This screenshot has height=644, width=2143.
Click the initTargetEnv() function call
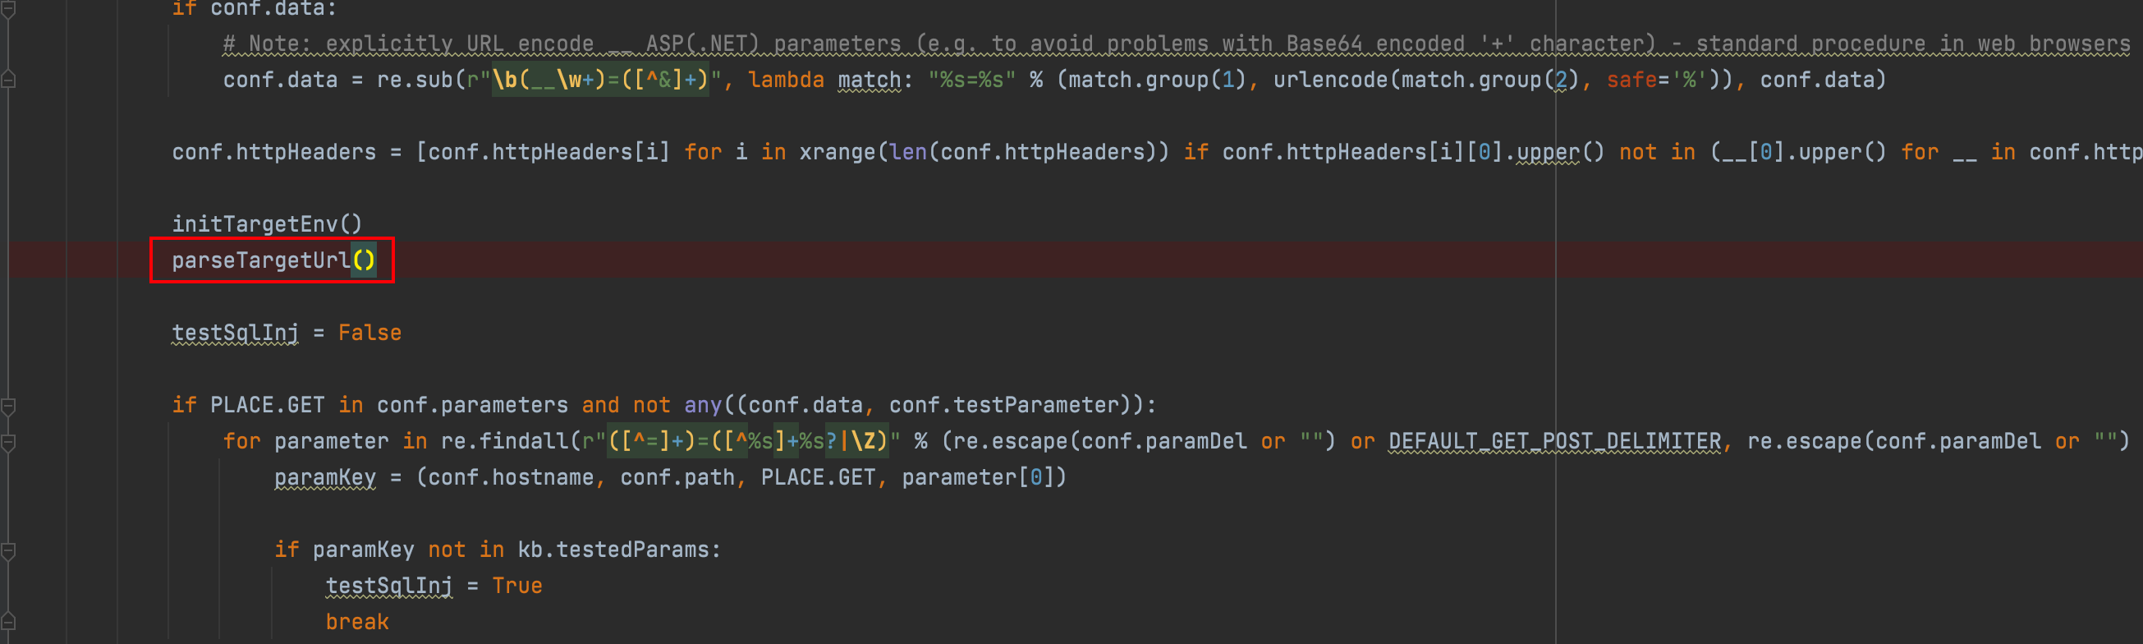tap(266, 223)
